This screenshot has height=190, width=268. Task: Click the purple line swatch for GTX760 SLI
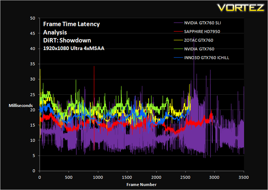pyautogui.click(x=178, y=23)
